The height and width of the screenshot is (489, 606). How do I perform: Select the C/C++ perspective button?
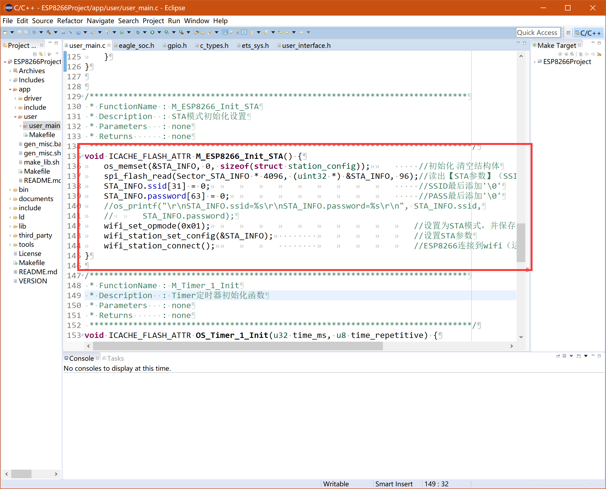588,33
